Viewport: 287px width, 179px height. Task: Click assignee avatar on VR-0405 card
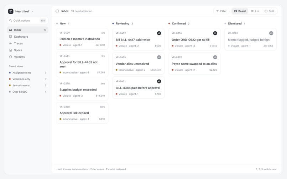pos(159,57)
